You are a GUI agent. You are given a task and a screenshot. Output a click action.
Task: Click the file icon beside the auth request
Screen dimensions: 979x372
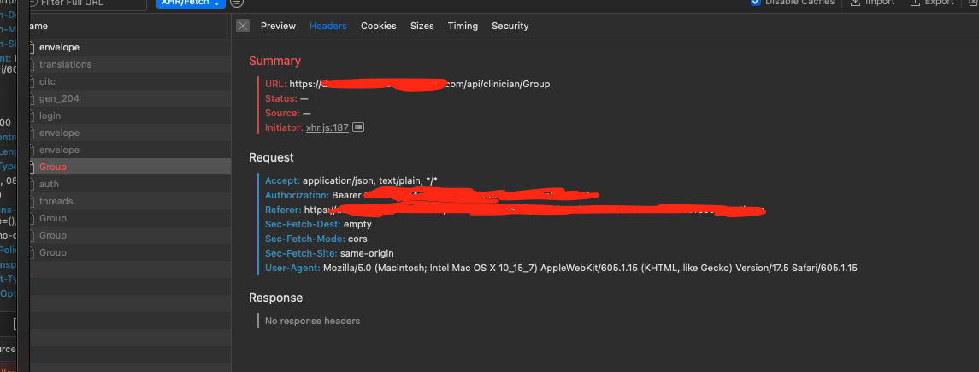point(32,185)
